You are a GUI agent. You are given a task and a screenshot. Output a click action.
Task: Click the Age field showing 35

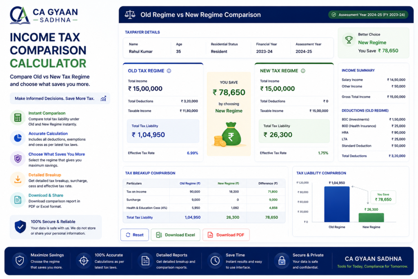click(179, 48)
